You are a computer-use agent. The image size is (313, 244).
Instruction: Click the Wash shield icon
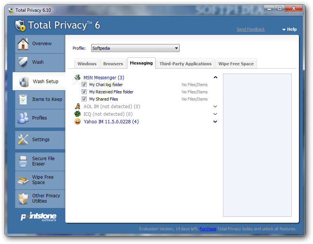click(23, 62)
